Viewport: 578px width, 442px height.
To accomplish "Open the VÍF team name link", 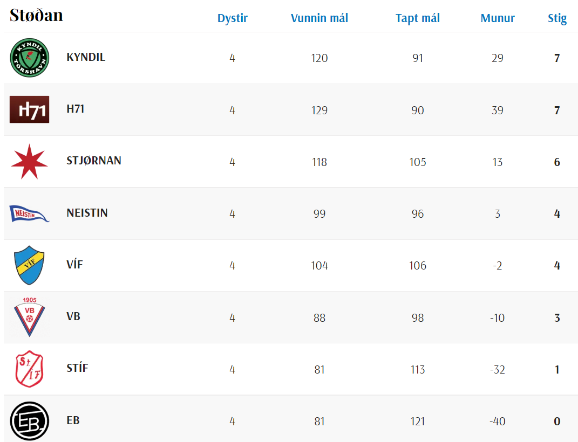I will (x=74, y=265).
